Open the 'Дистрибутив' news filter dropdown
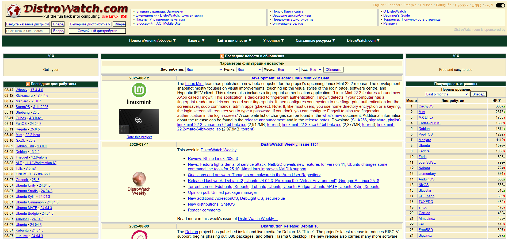The image size is (508, 239). 204,70
